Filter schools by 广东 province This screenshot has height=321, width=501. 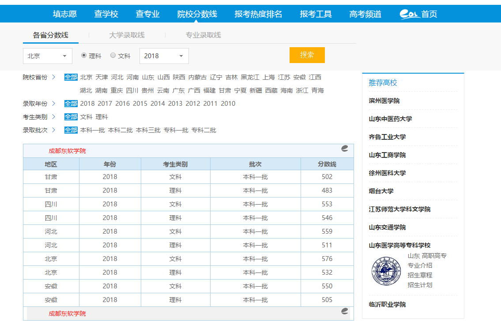tap(178, 91)
